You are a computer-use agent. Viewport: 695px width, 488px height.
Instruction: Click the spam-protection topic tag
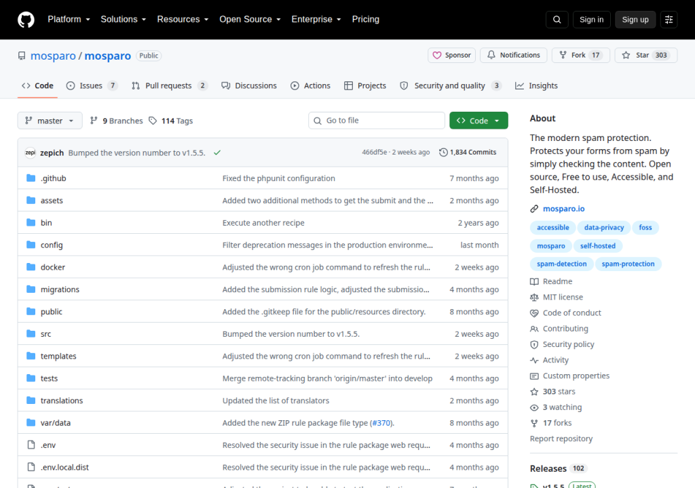pos(628,264)
